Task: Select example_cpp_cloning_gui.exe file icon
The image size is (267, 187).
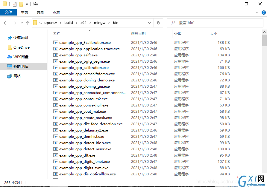Action: [55, 86]
